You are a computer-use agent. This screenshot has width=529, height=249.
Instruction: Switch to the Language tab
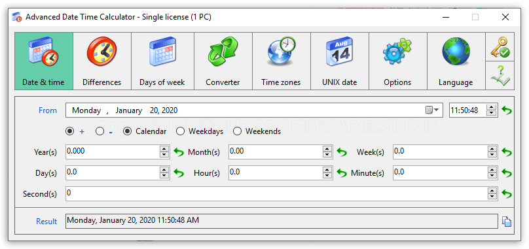pos(456,61)
